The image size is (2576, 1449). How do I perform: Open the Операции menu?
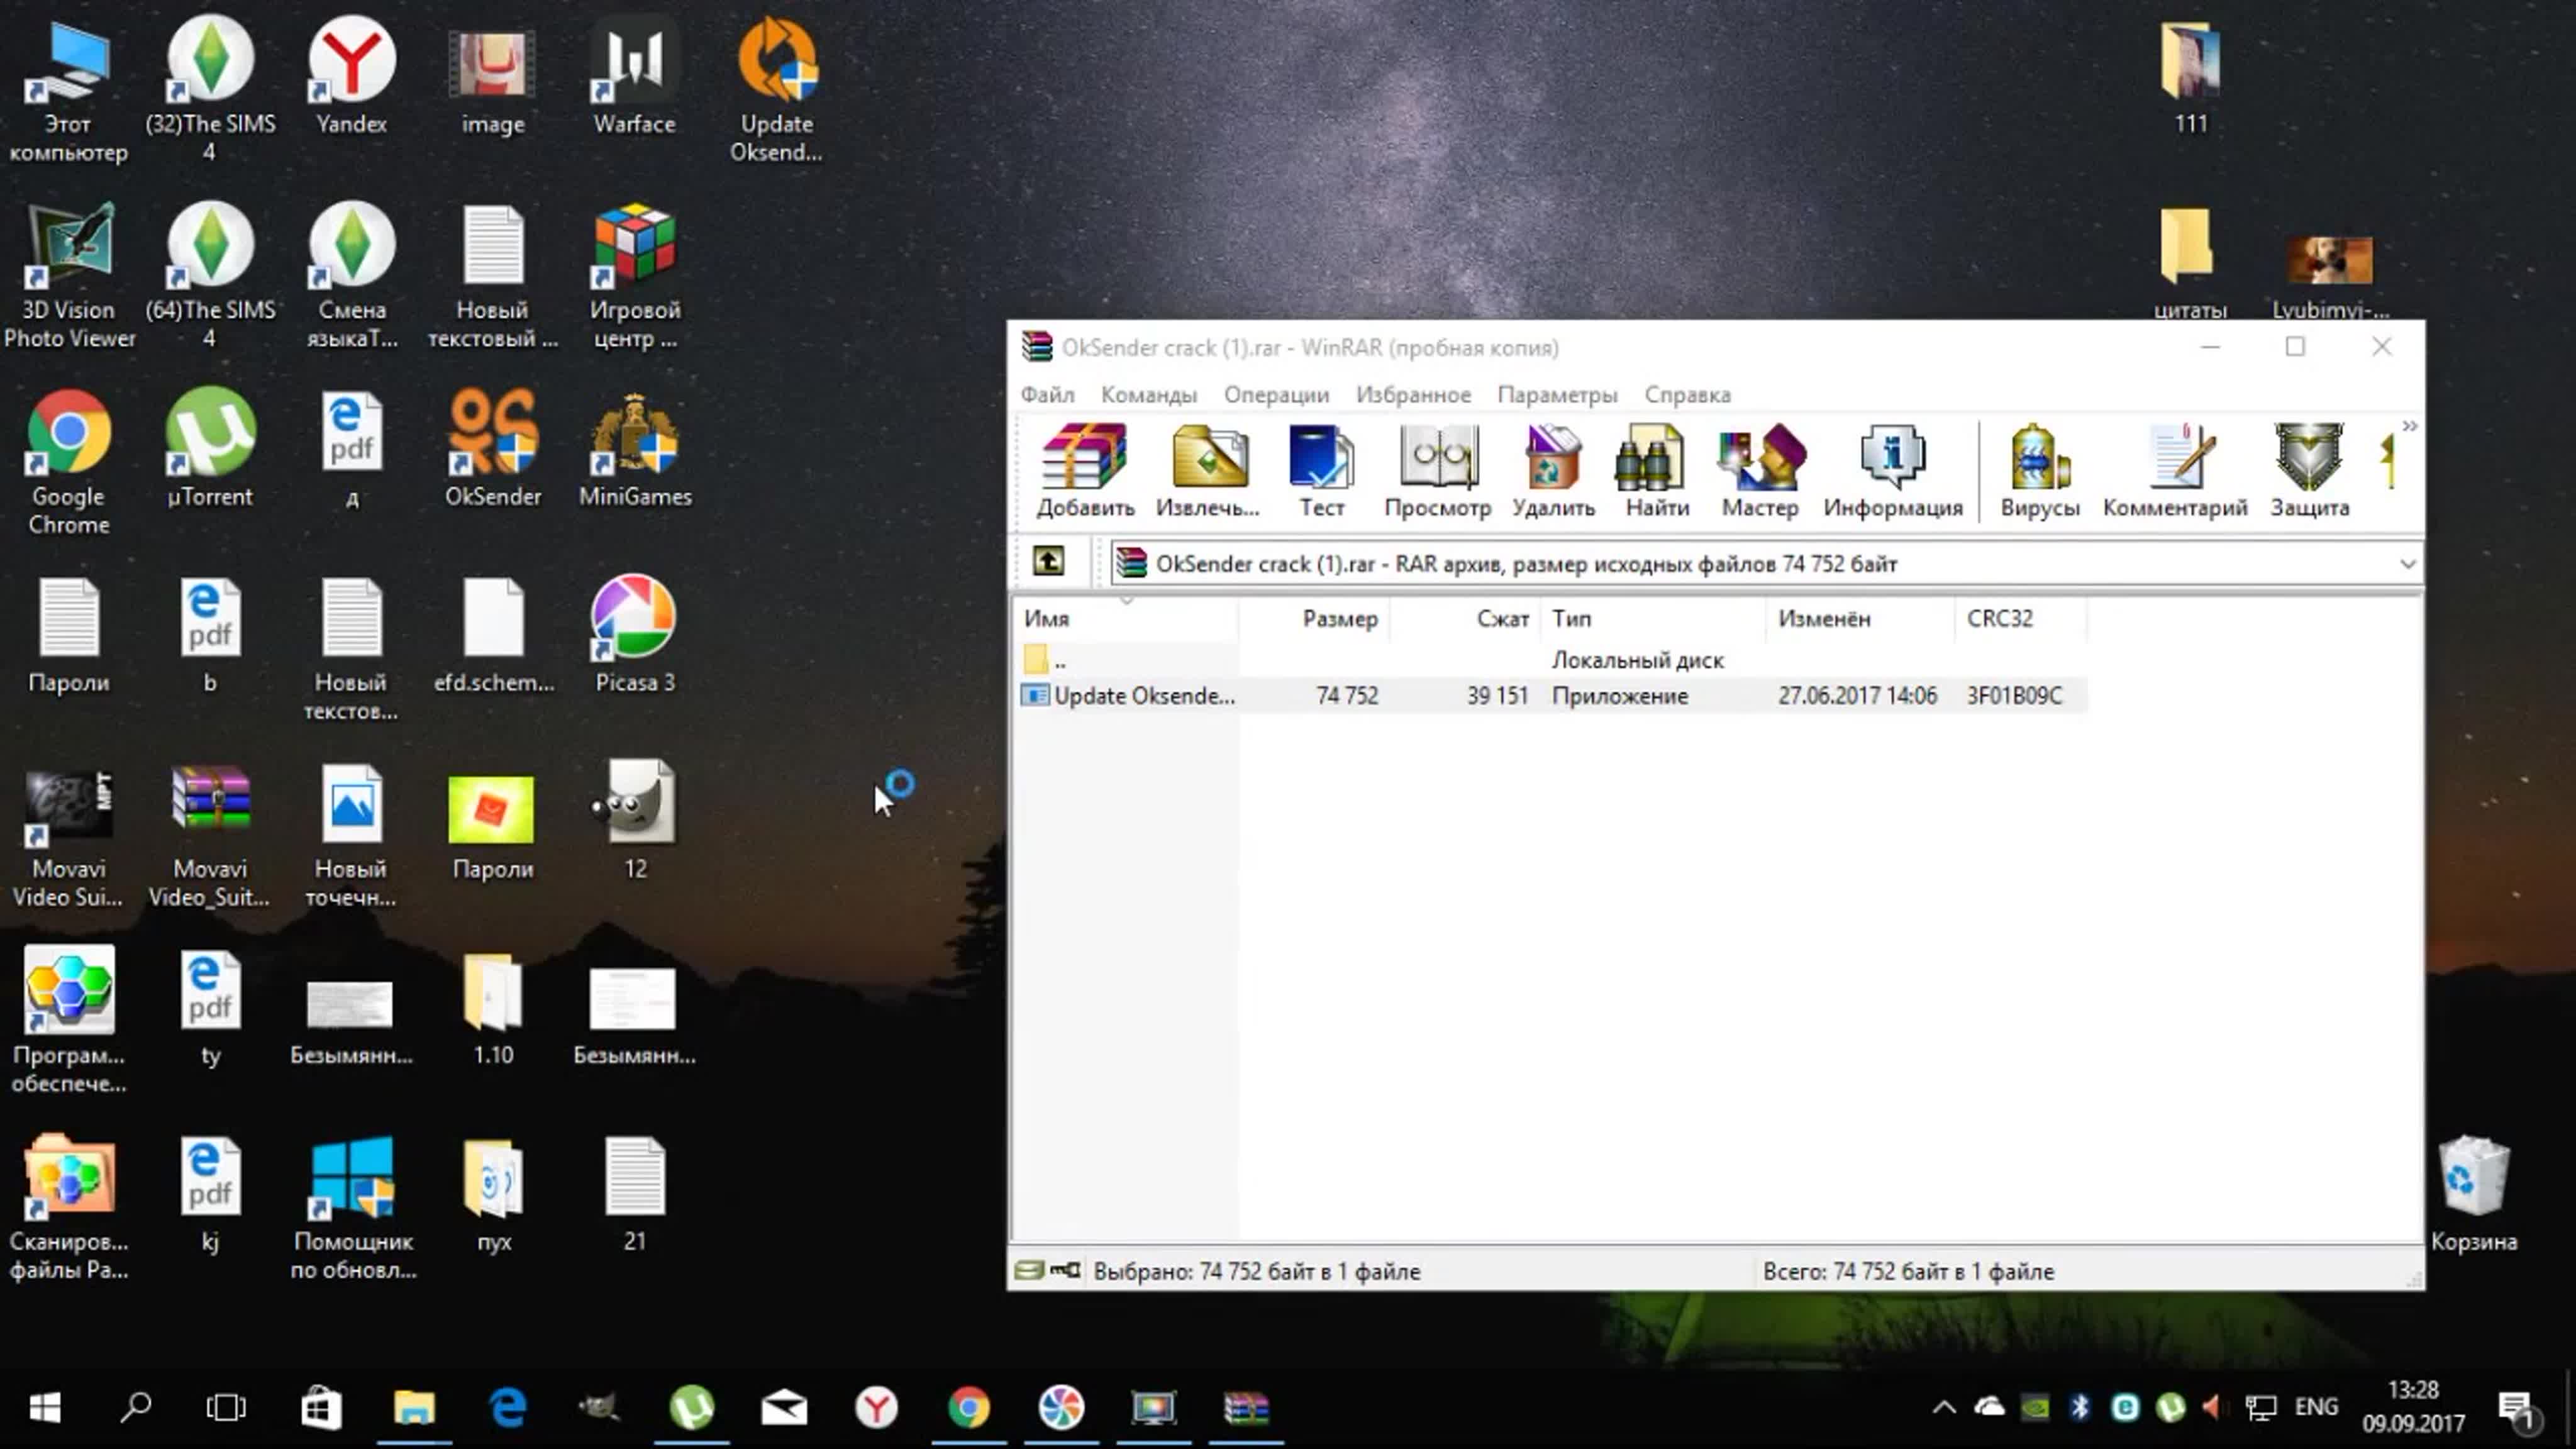(1276, 395)
